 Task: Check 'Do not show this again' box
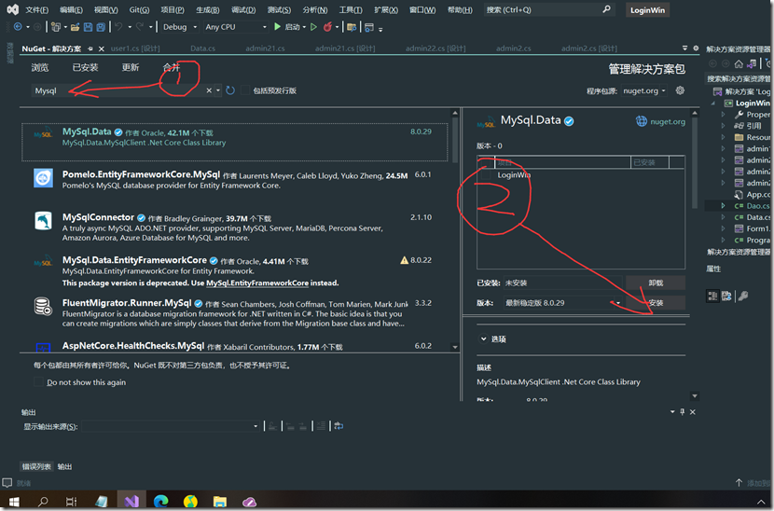point(38,382)
